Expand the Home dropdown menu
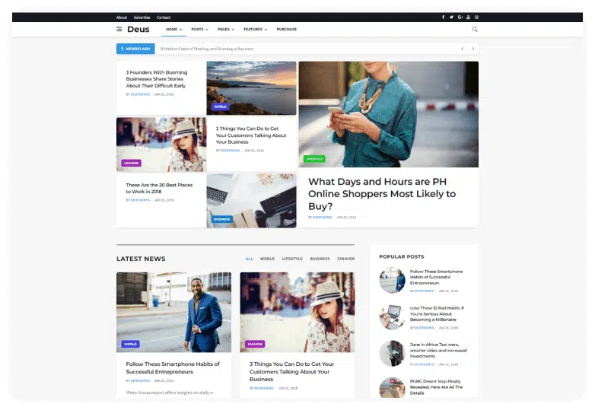This screenshot has height=410, width=595. (x=173, y=29)
